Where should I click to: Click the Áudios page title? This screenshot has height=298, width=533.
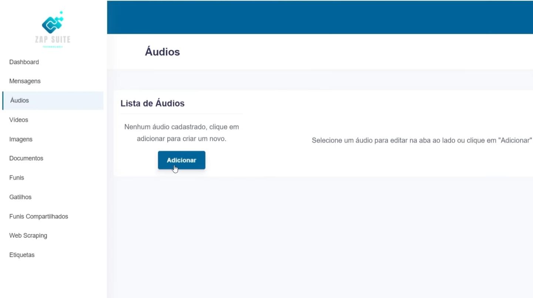[x=162, y=52]
